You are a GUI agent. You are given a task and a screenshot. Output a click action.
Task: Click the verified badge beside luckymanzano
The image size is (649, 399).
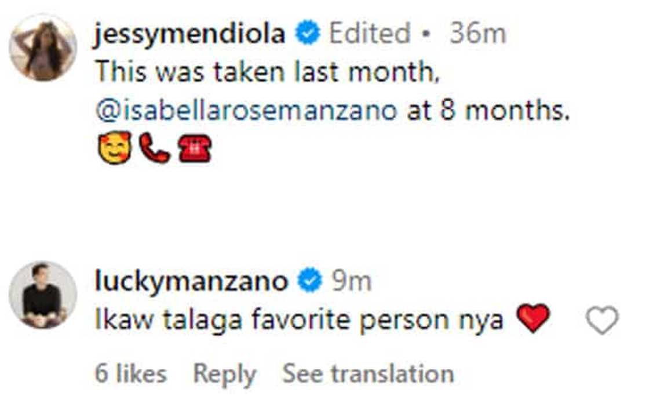pyautogui.click(x=309, y=282)
